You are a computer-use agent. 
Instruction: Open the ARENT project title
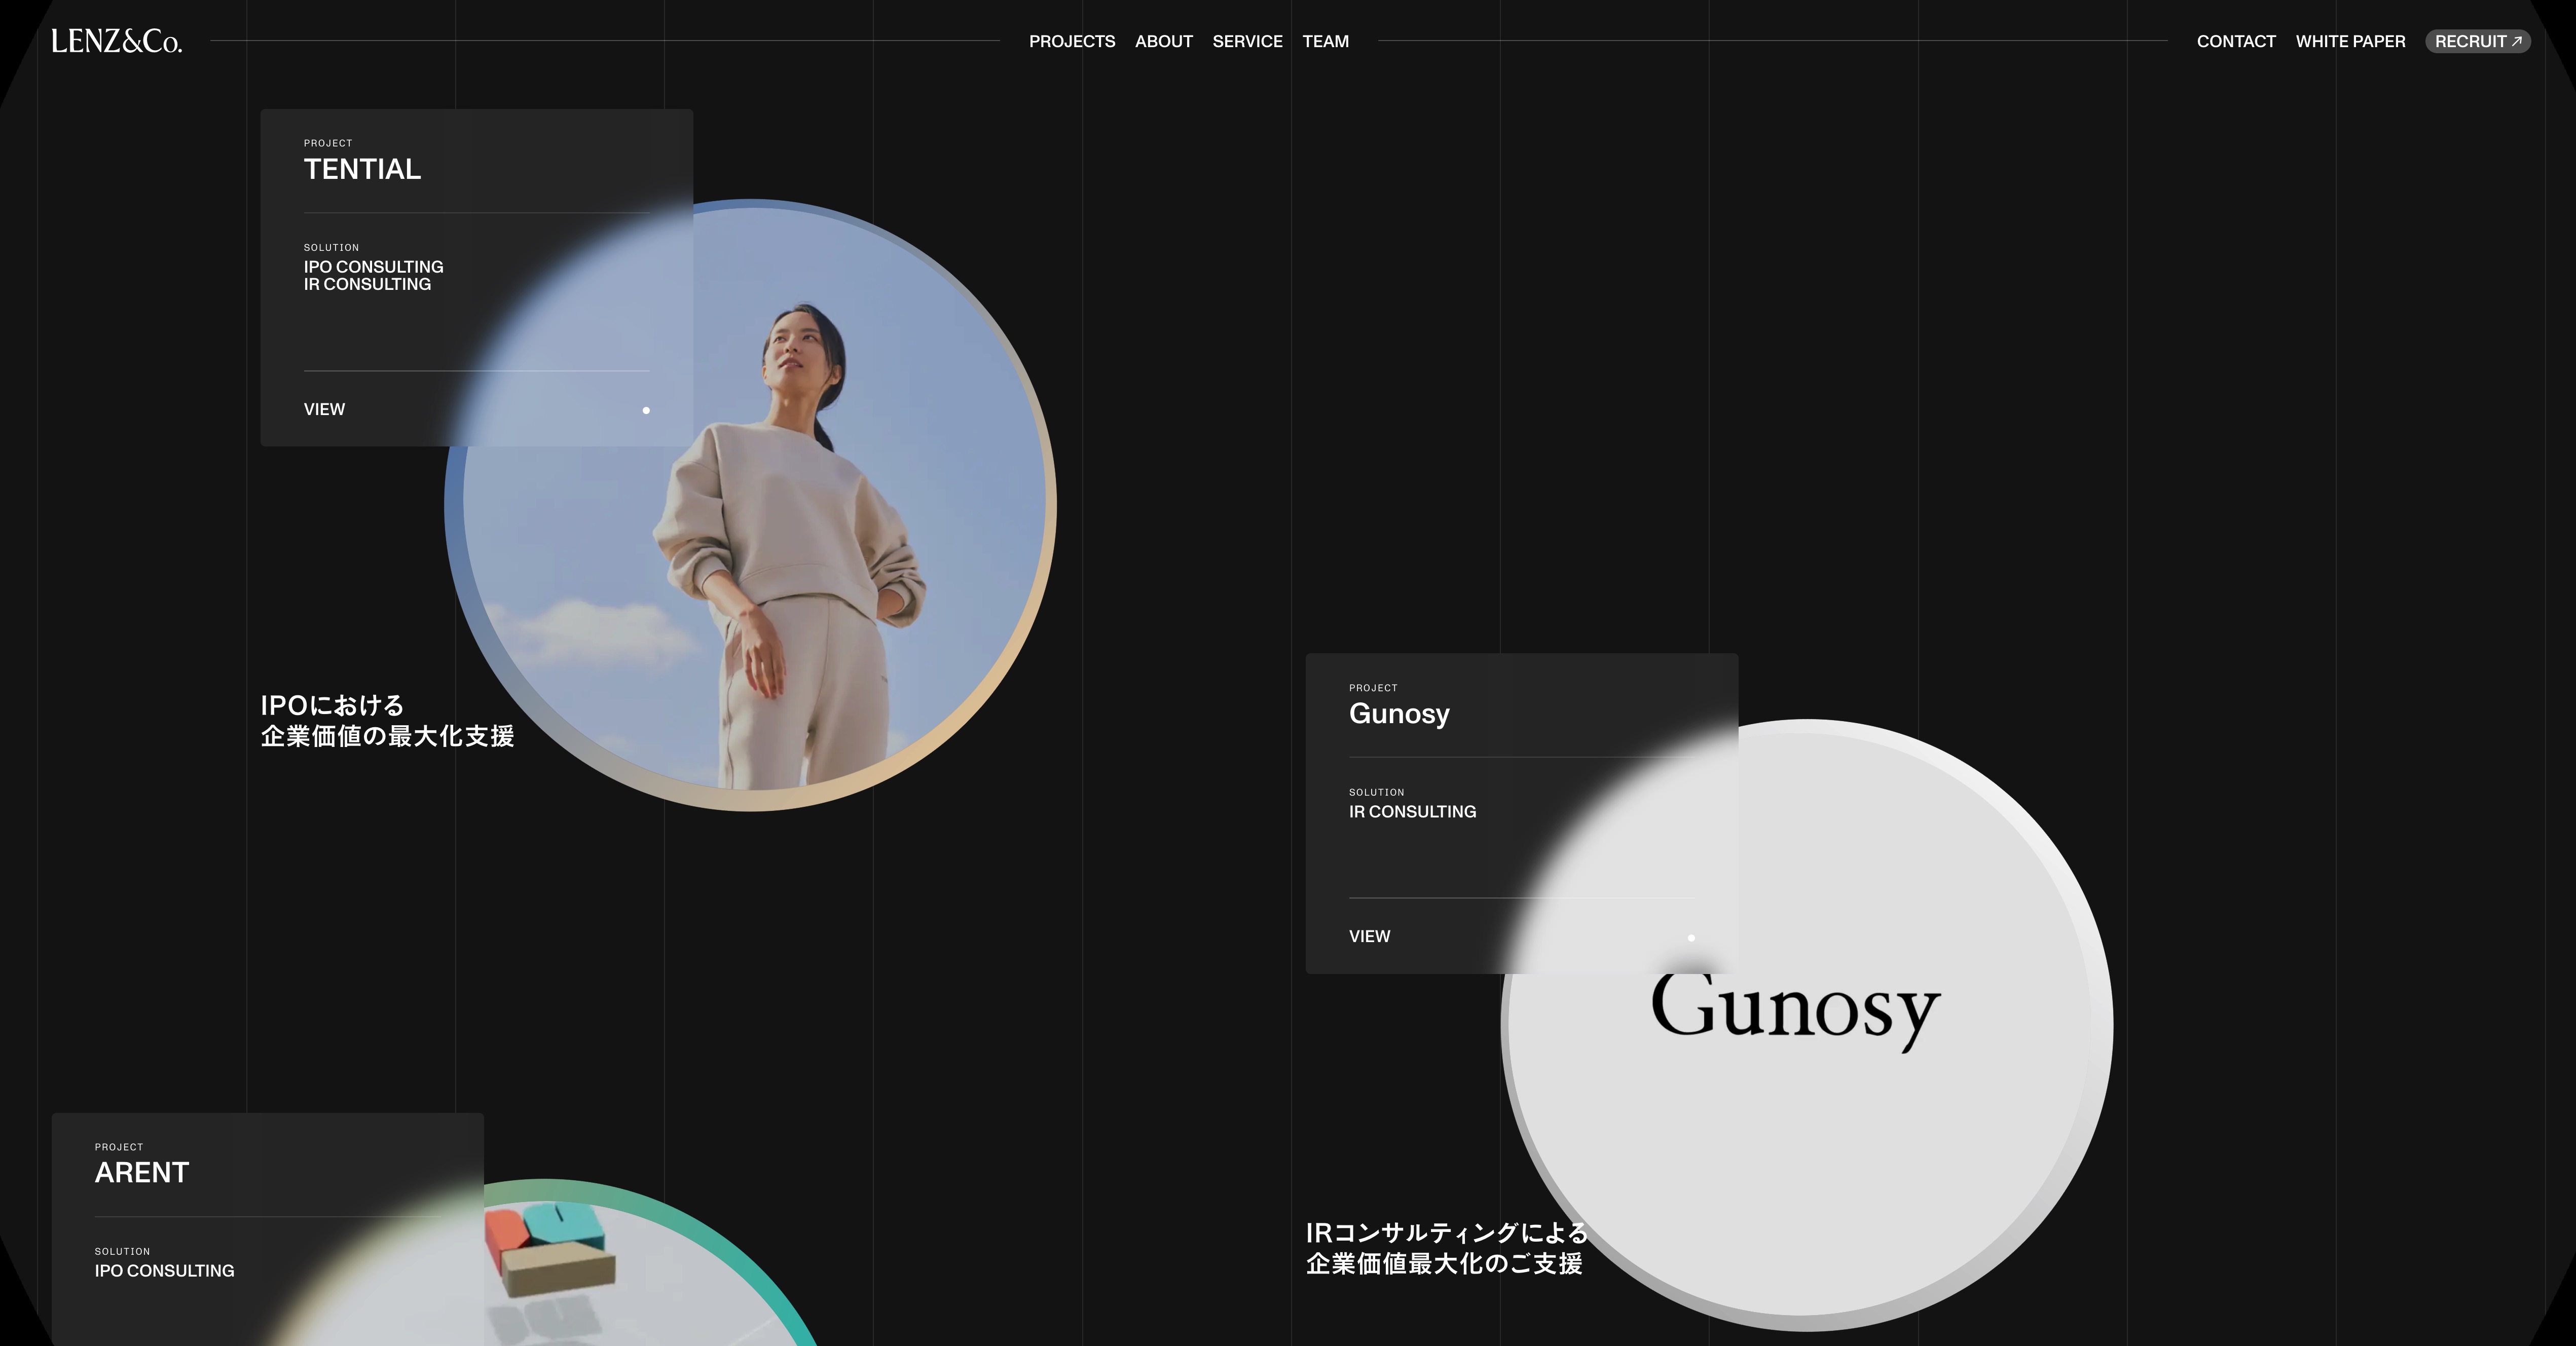[141, 1172]
